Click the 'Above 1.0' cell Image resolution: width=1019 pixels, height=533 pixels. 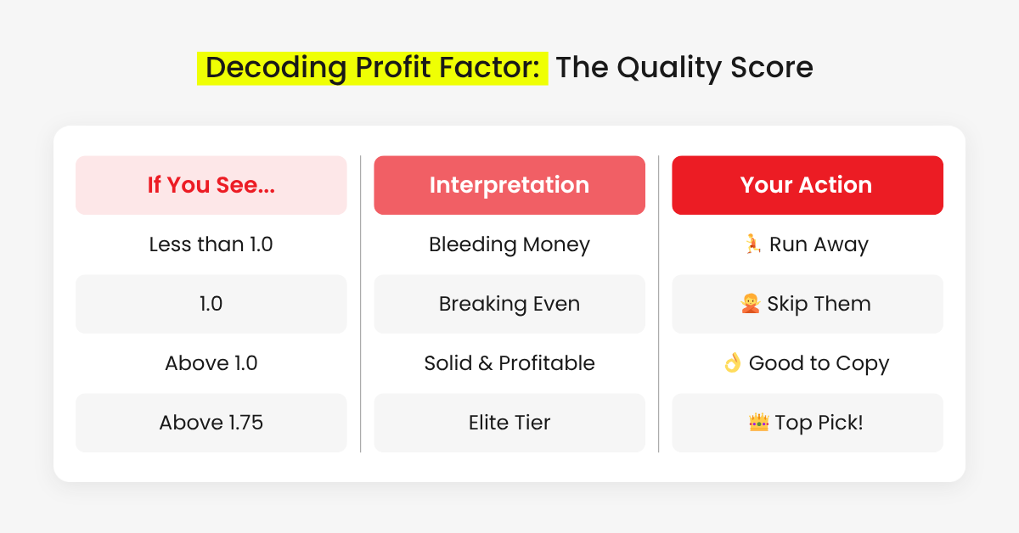coord(211,363)
